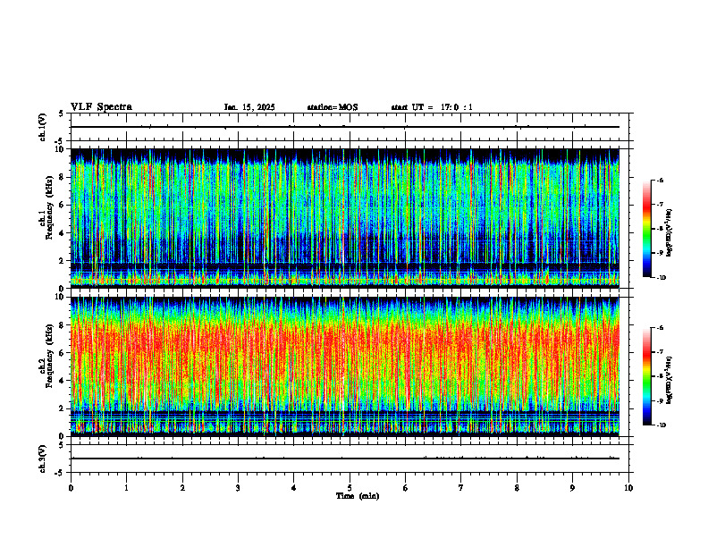Click the "2" frequency tick on ch.2 spectrogram
This screenshot has height=547, width=708.
pos(63,408)
